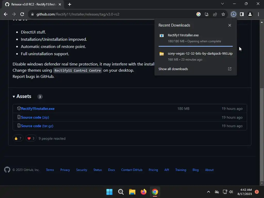Open the Pricing footer link
This screenshot has width=264, height=198.
click(x=153, y=170)
